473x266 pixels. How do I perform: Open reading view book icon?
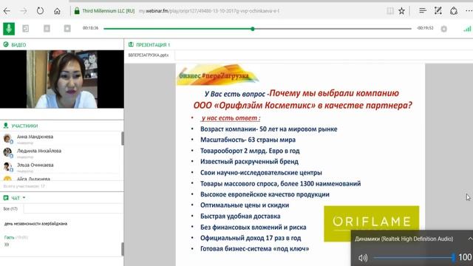click(390, 11)
